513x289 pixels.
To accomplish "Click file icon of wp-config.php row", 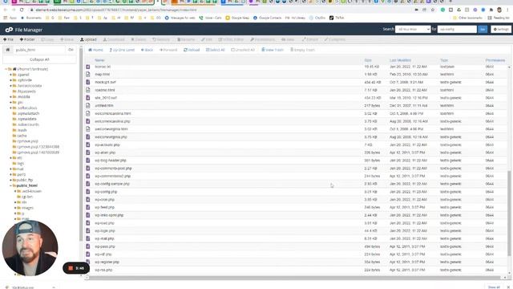I will tap(87, 192).
